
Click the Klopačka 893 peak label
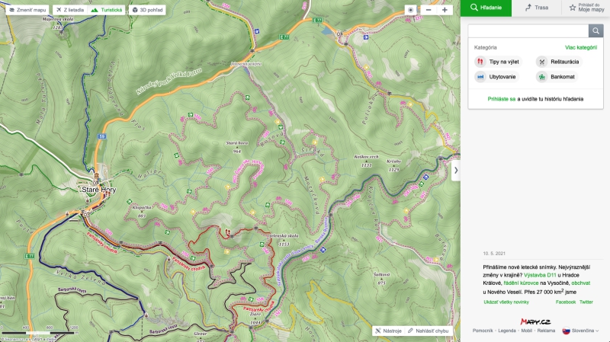(x=142, y=212)
